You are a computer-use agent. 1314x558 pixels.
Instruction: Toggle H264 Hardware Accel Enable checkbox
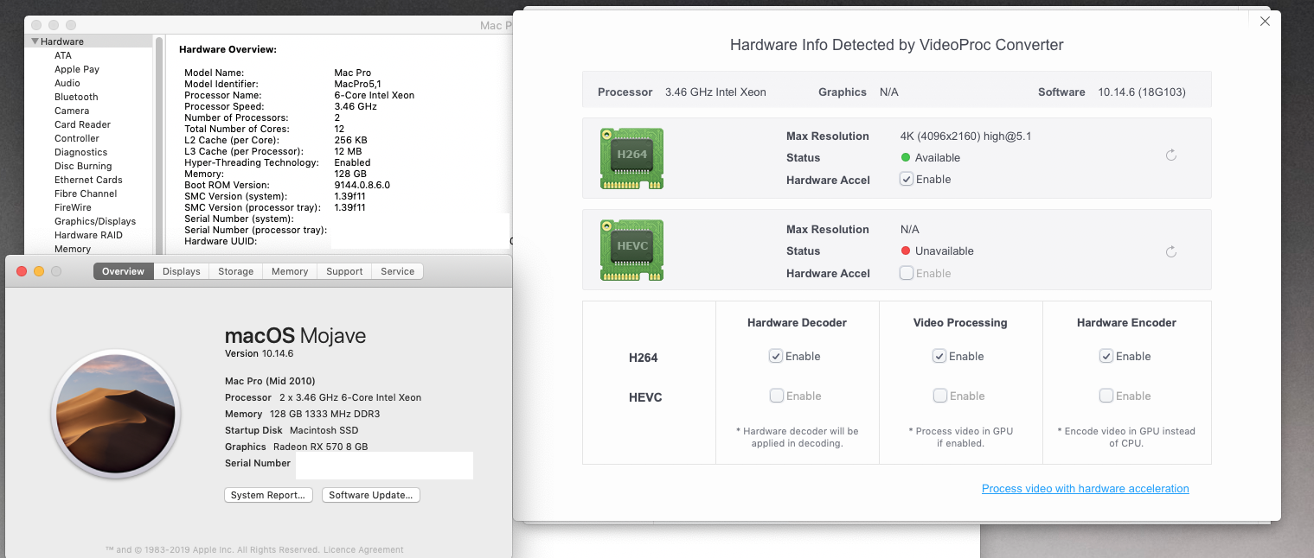(907, 179)
